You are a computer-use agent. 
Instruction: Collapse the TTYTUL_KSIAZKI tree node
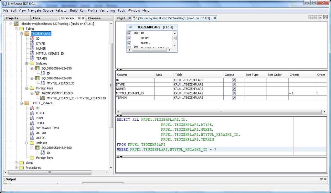click(22, 103)
